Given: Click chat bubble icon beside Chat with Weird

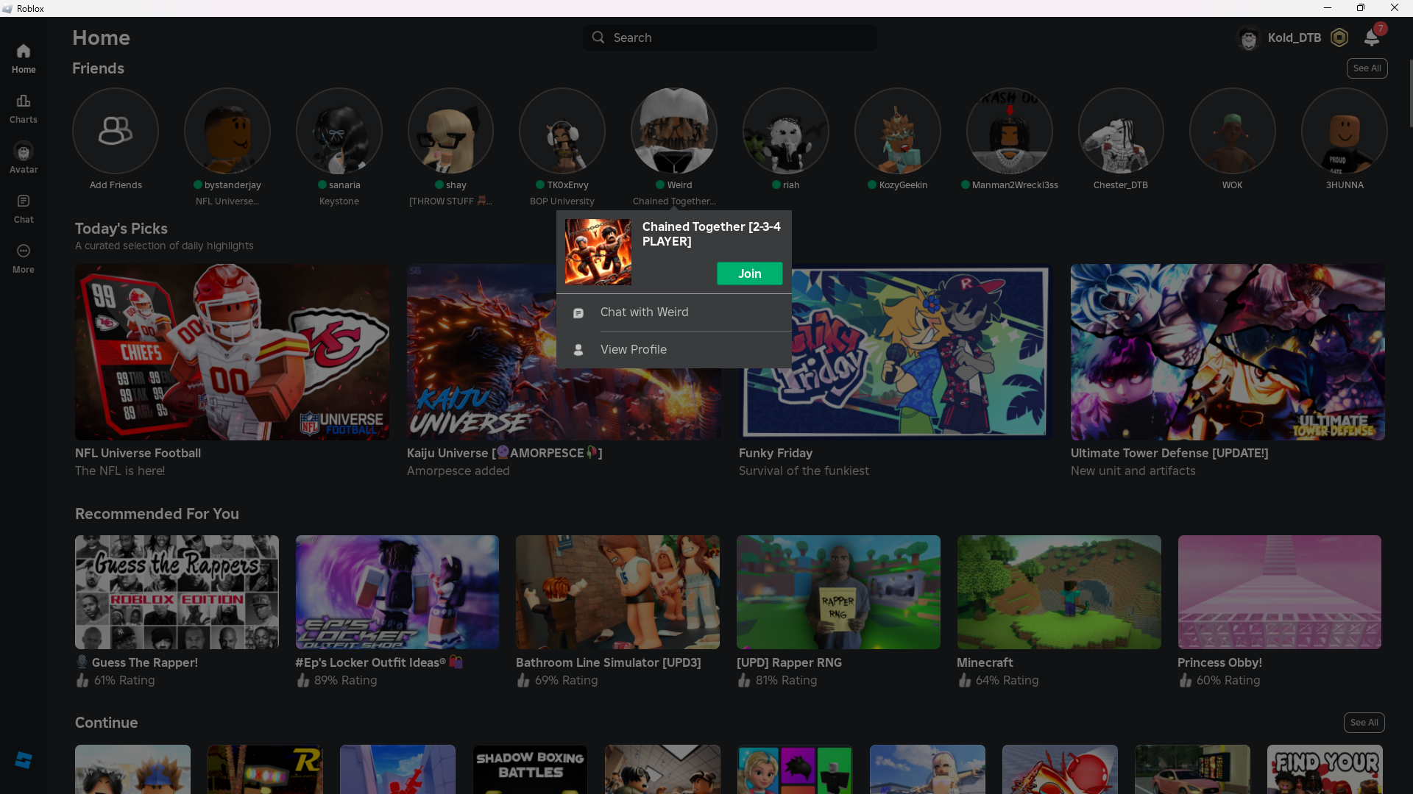Looking at the screenshot, I should tap(578, 313).
